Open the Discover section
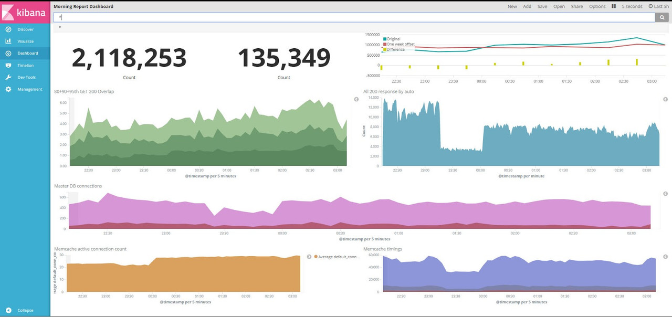This screenshot has width=672, height=317. [x=25, y=29]
